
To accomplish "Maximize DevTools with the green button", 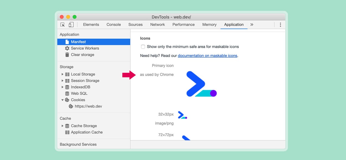I will (x=74, y=17).
